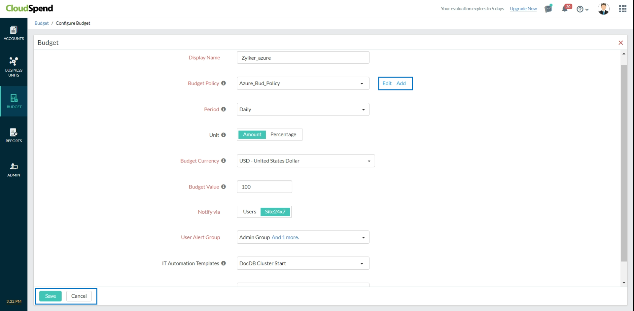The image size is (634, 311).
Task: Open the Admin sidebar section
Action: [x=14, y=170]
